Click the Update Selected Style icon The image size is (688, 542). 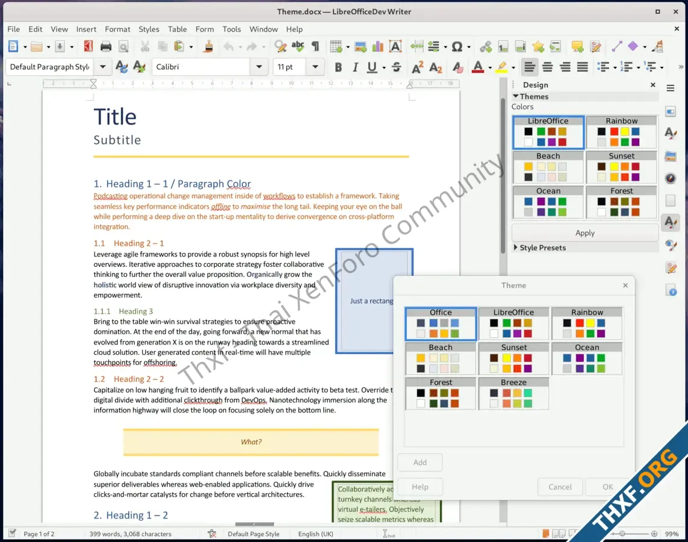pos(122,67)
